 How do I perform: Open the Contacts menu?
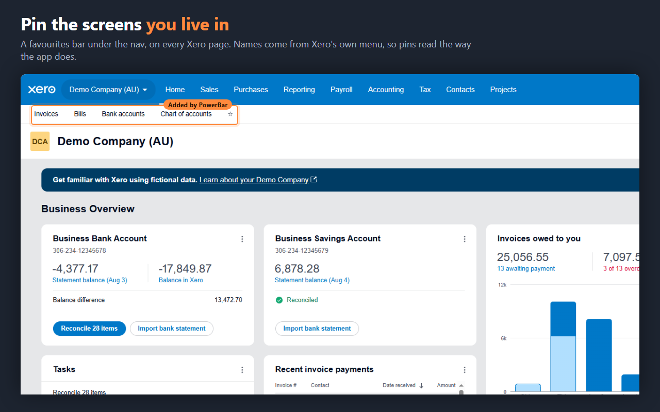[460, 90]
